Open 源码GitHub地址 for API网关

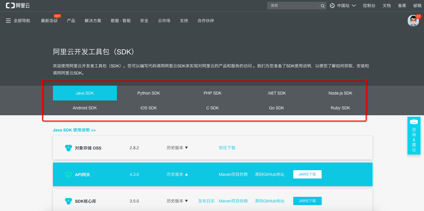pyautogui.click(x=270, y=174)
